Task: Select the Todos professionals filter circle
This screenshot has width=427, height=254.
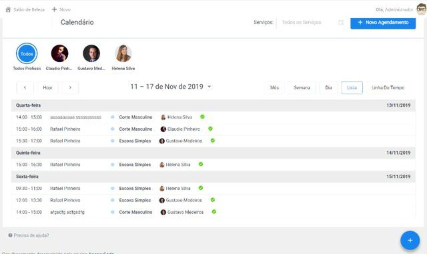Action: pos(27,53)
